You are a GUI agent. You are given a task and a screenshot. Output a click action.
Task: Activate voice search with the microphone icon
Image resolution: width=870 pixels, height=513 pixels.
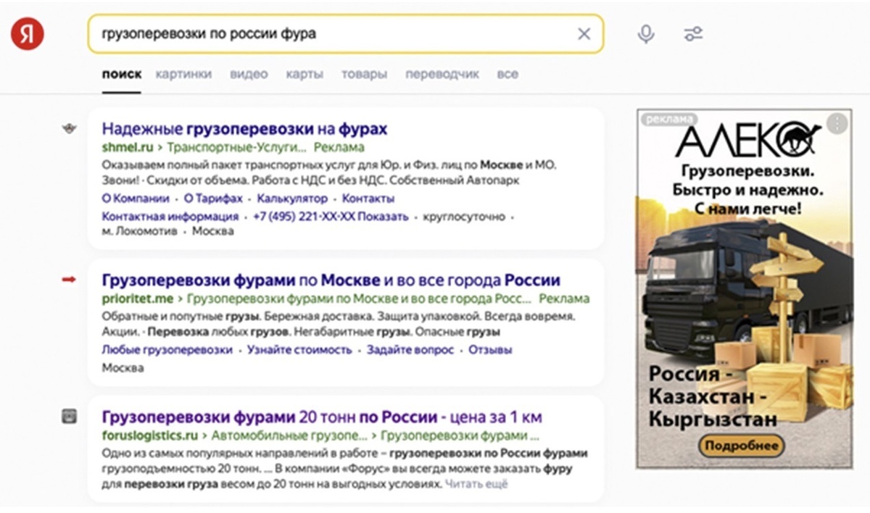click(x=645, y=33)
